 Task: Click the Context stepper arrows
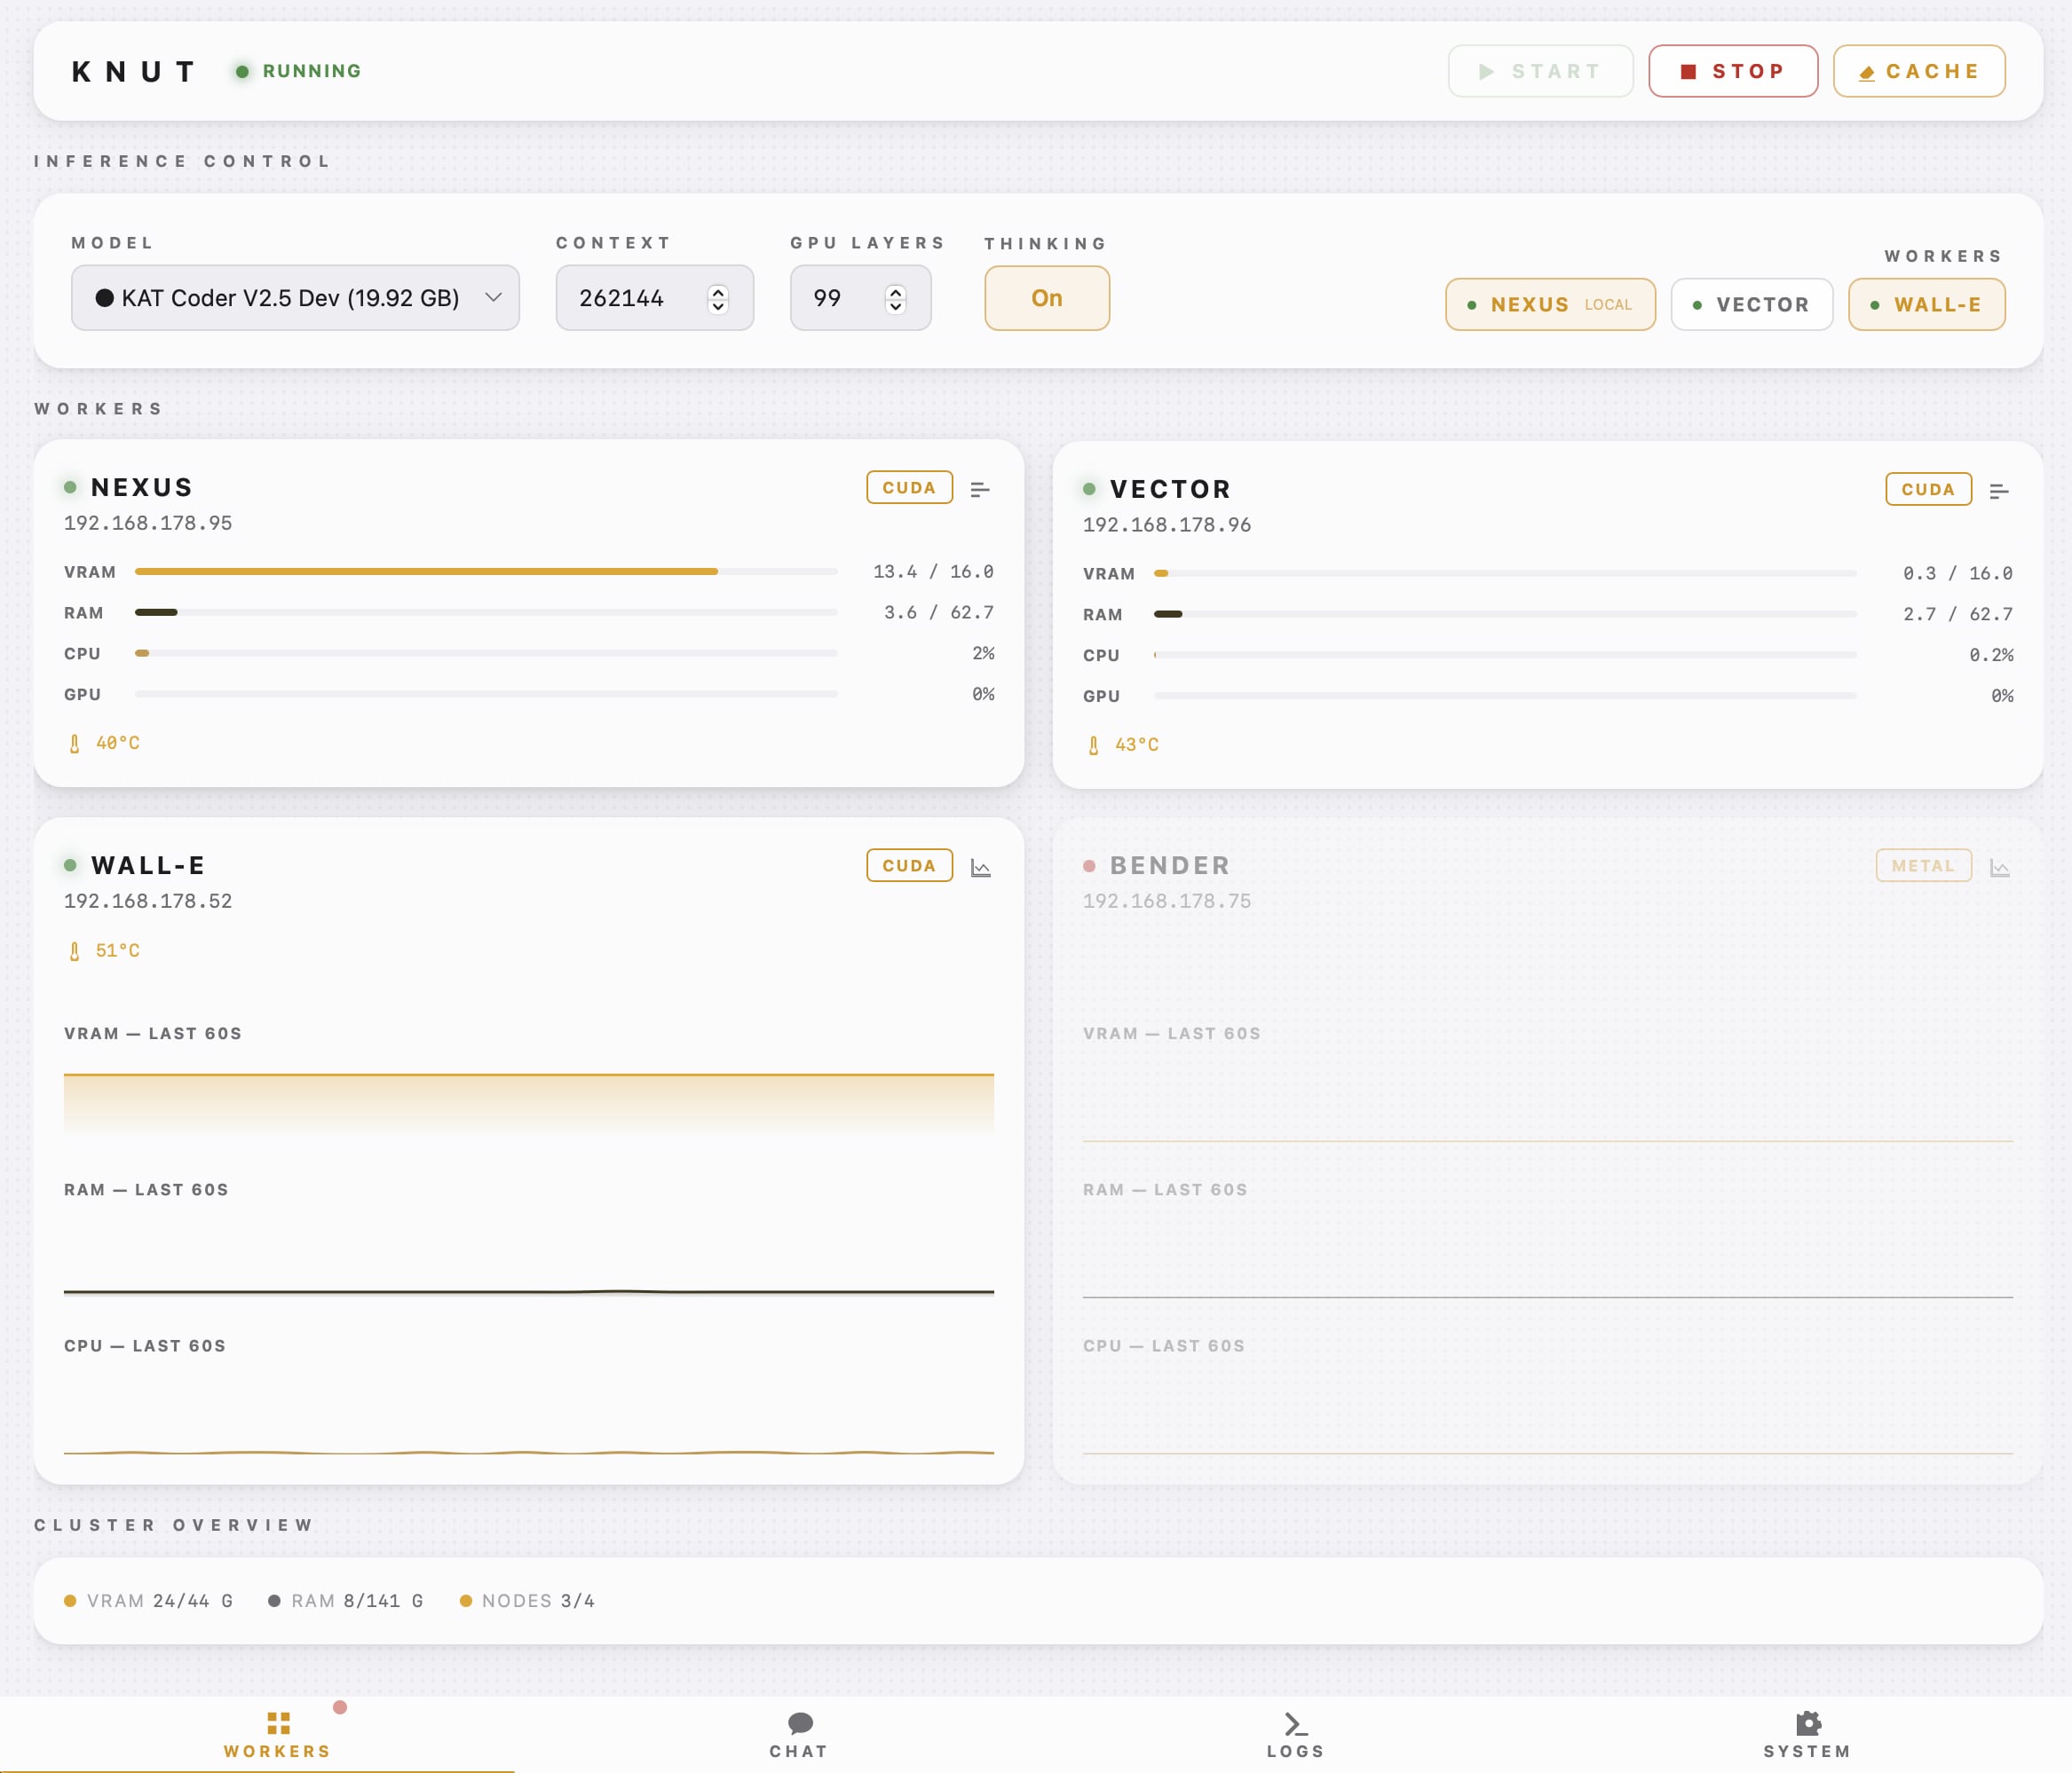coord(718,299)
